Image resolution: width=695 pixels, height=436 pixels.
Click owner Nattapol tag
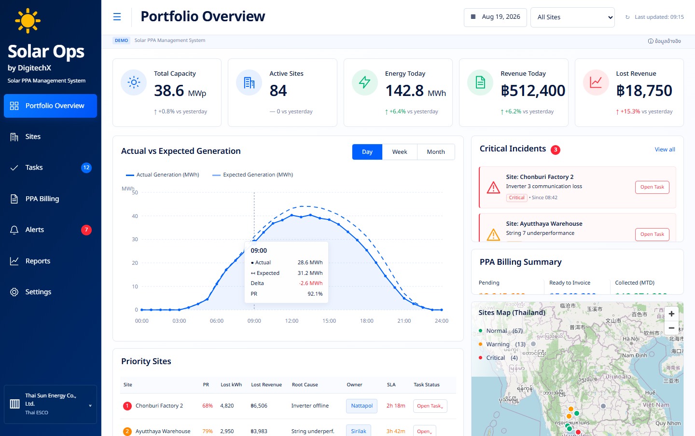[361, 406]
